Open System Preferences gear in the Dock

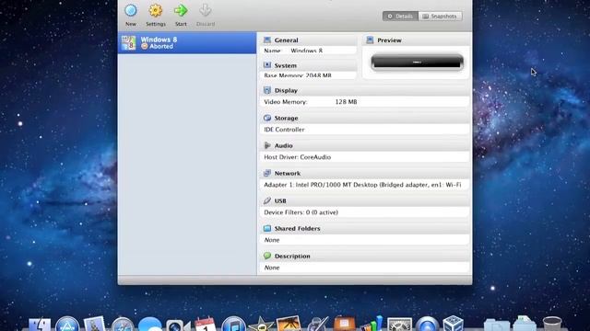point(399,325)
